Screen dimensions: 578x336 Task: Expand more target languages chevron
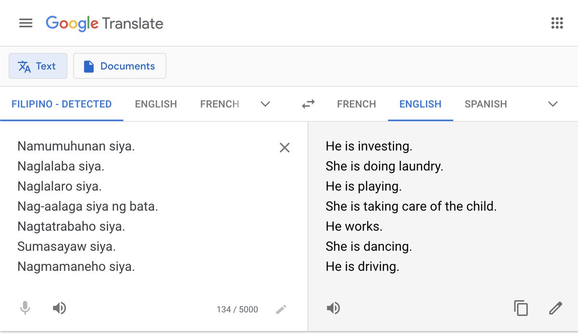(x=553, y=104)
